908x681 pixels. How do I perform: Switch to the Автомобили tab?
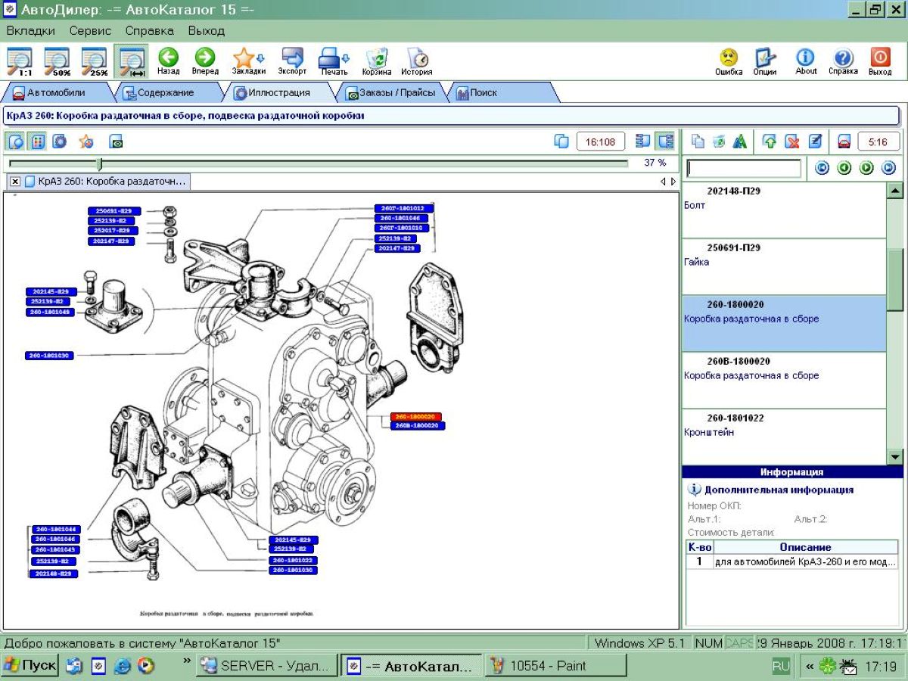click(56, 93)
